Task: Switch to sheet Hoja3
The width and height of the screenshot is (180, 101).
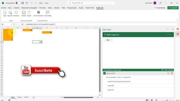Action: click(x=26, y=97)
